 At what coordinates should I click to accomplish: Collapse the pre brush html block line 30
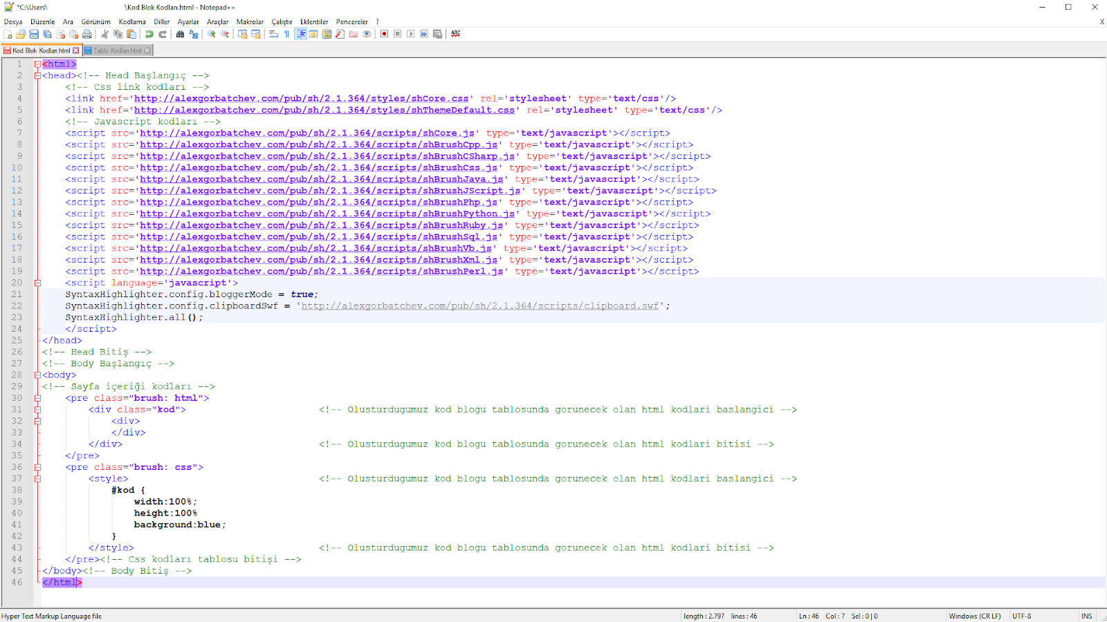[37, 398]
